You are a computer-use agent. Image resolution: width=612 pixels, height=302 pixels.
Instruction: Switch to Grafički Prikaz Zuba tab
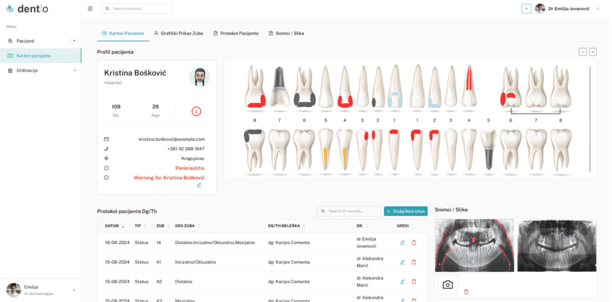click(x=178, y=33)
